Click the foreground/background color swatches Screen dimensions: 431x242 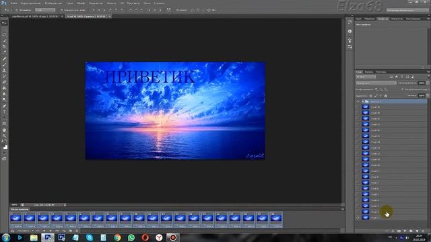5,147
